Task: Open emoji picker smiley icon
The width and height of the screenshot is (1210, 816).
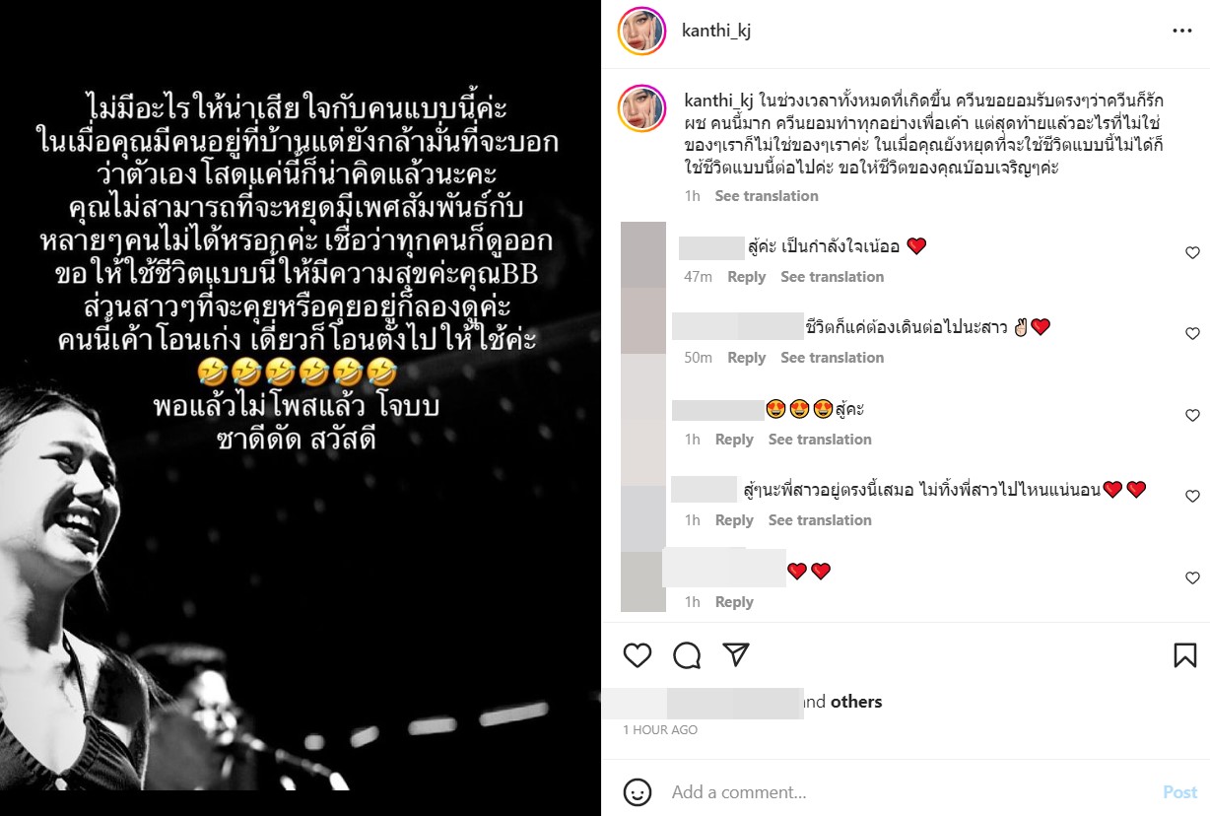Action: [x=638, y=792]
